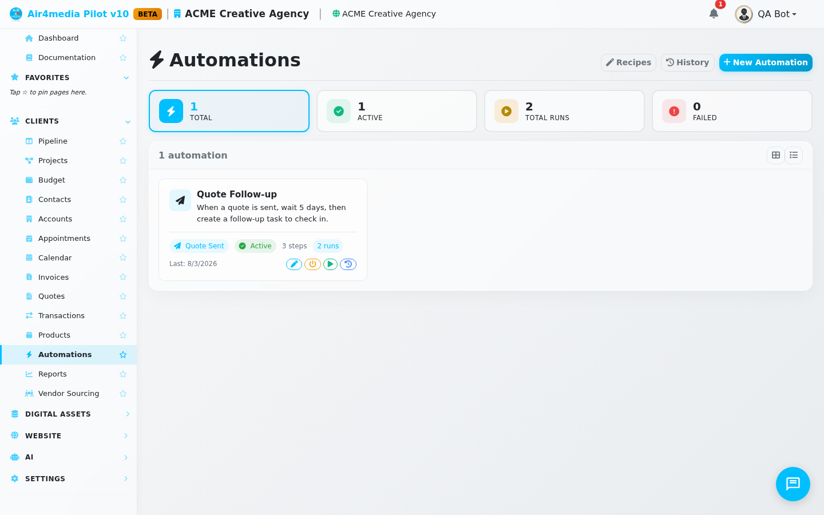824x515 pixels.
Task: Filter by Total automations card
Action: click(229, 111)
